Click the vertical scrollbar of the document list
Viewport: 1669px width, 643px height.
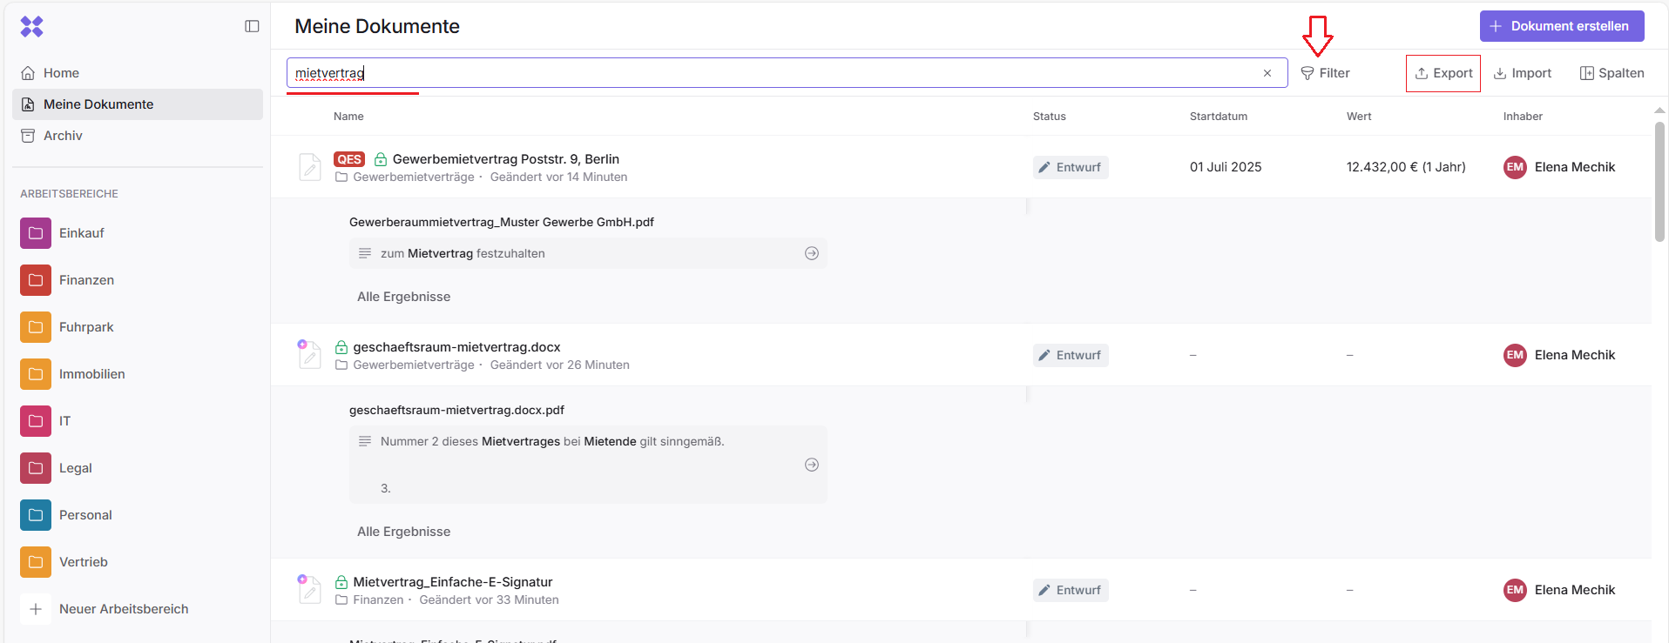tap(1659, 183)
